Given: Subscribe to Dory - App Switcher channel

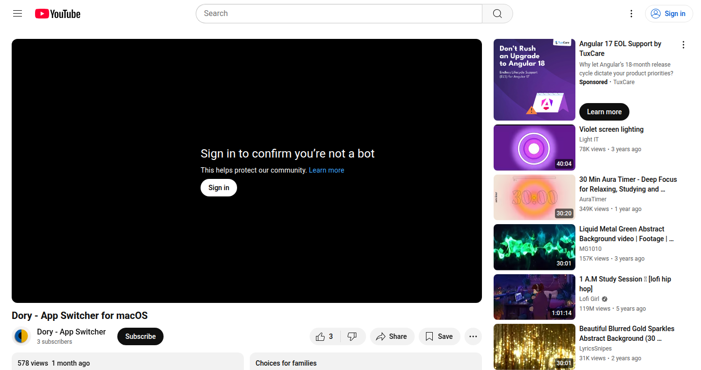Looking at the screenshot, I should [x=140, y=336].
